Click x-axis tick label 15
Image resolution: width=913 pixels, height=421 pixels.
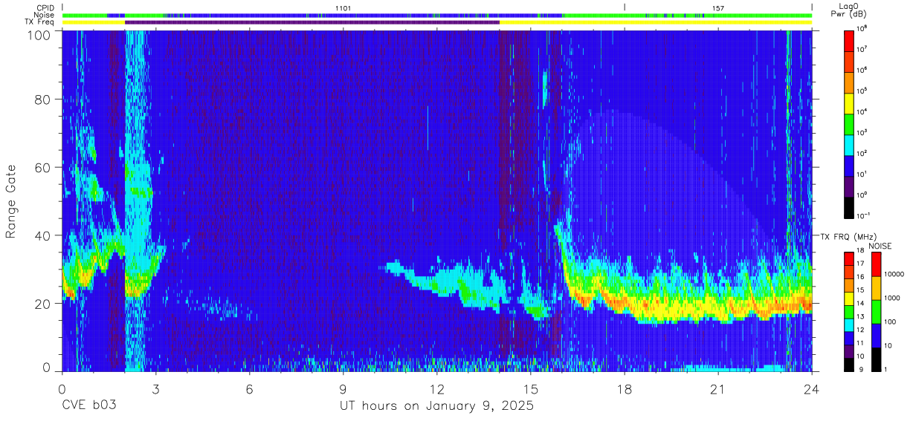531,389
